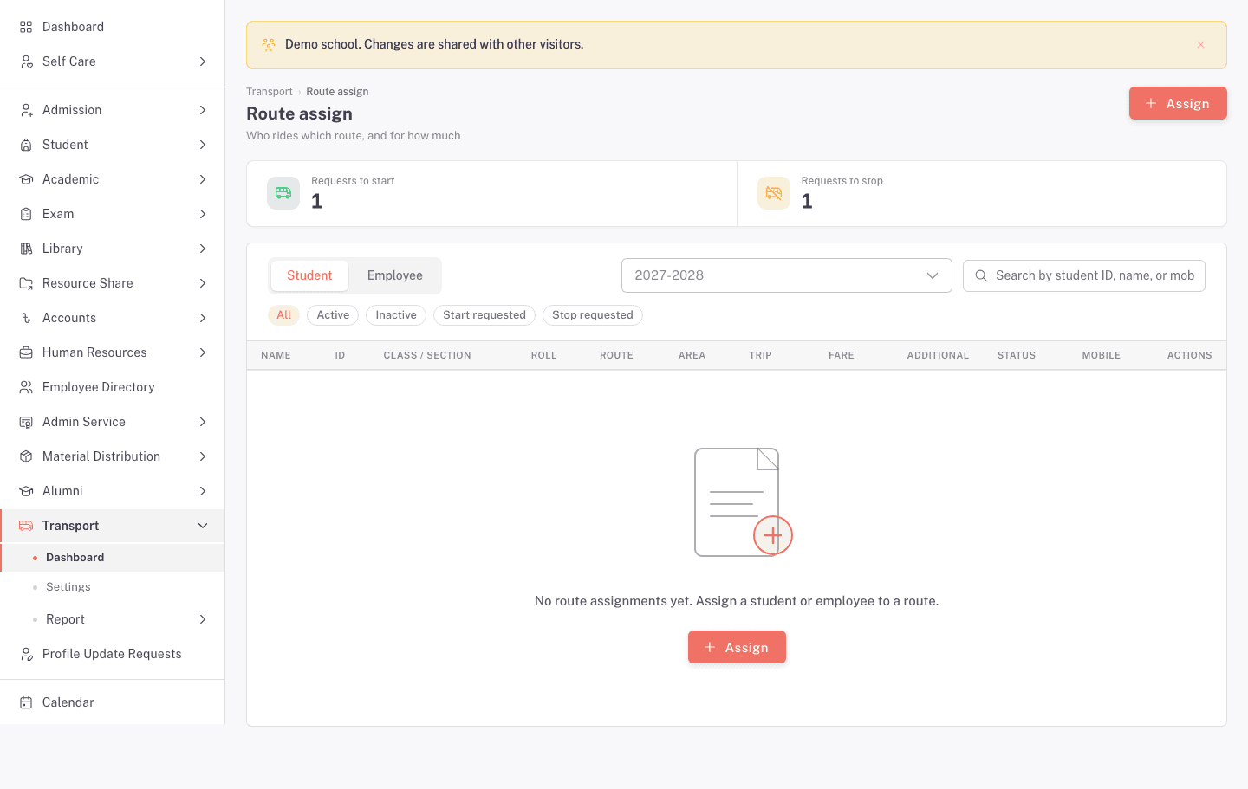Click the Exam clipboard icon

click(26, 214)
